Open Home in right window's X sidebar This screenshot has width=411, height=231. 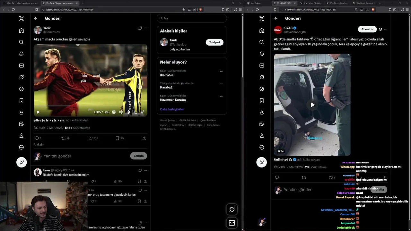(262, 30)
